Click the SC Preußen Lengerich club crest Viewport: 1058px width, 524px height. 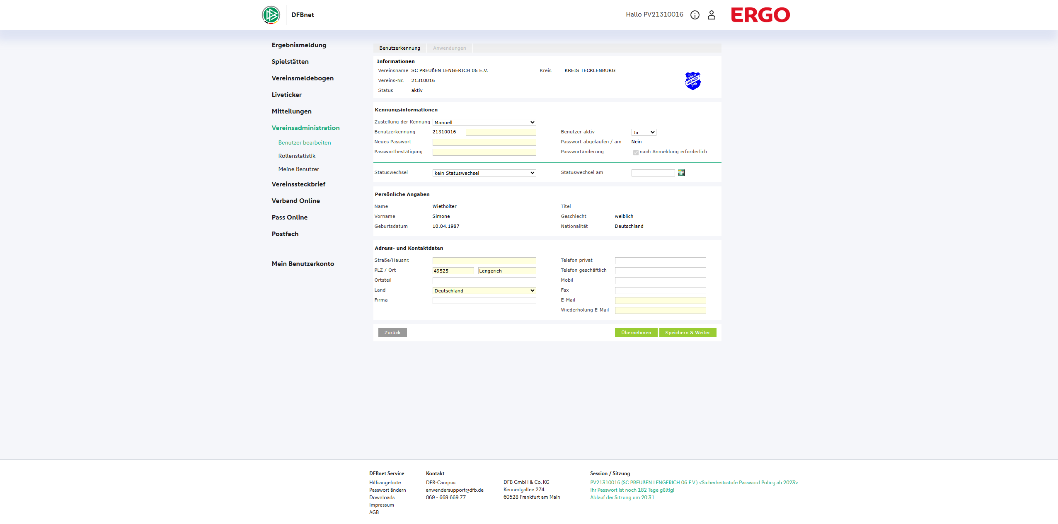coord(692,81)
